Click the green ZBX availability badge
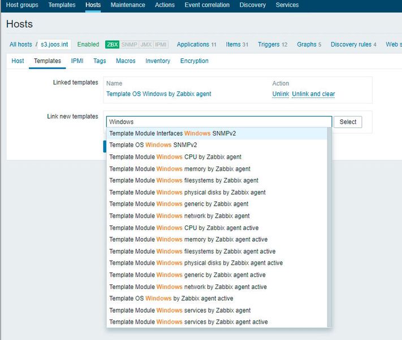402x340 pixels. (x=113, y=44)
